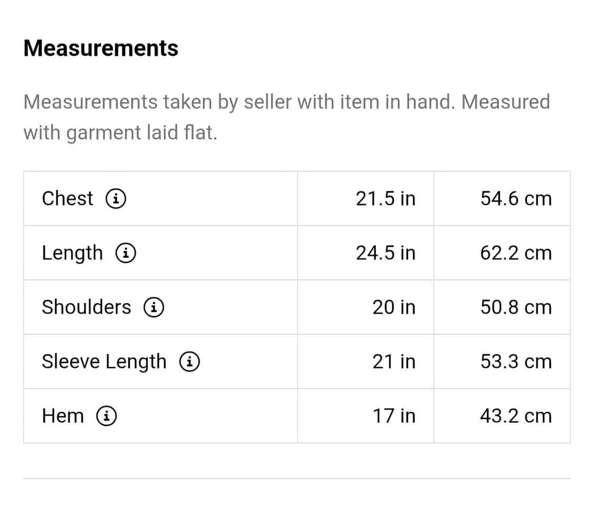This screenshot has height=506, width=594.
Task: Show info for the Shoulders measurement
Action: point(154,307)
